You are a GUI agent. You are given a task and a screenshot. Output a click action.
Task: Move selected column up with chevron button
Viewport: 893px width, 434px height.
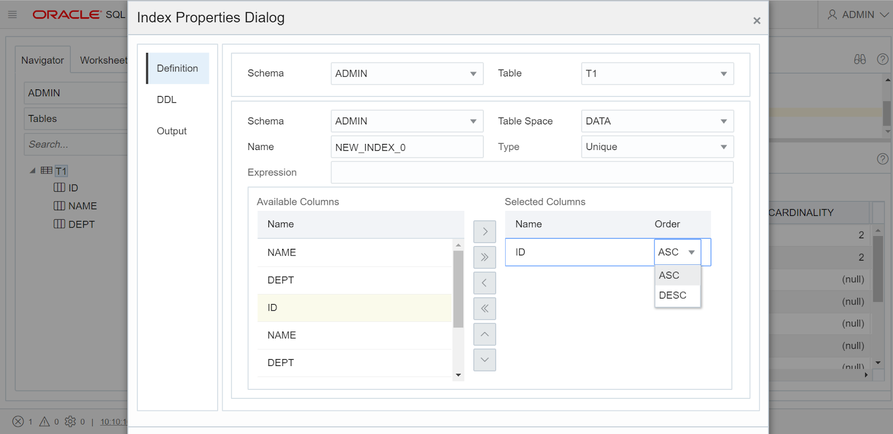[x=484, y=334]
